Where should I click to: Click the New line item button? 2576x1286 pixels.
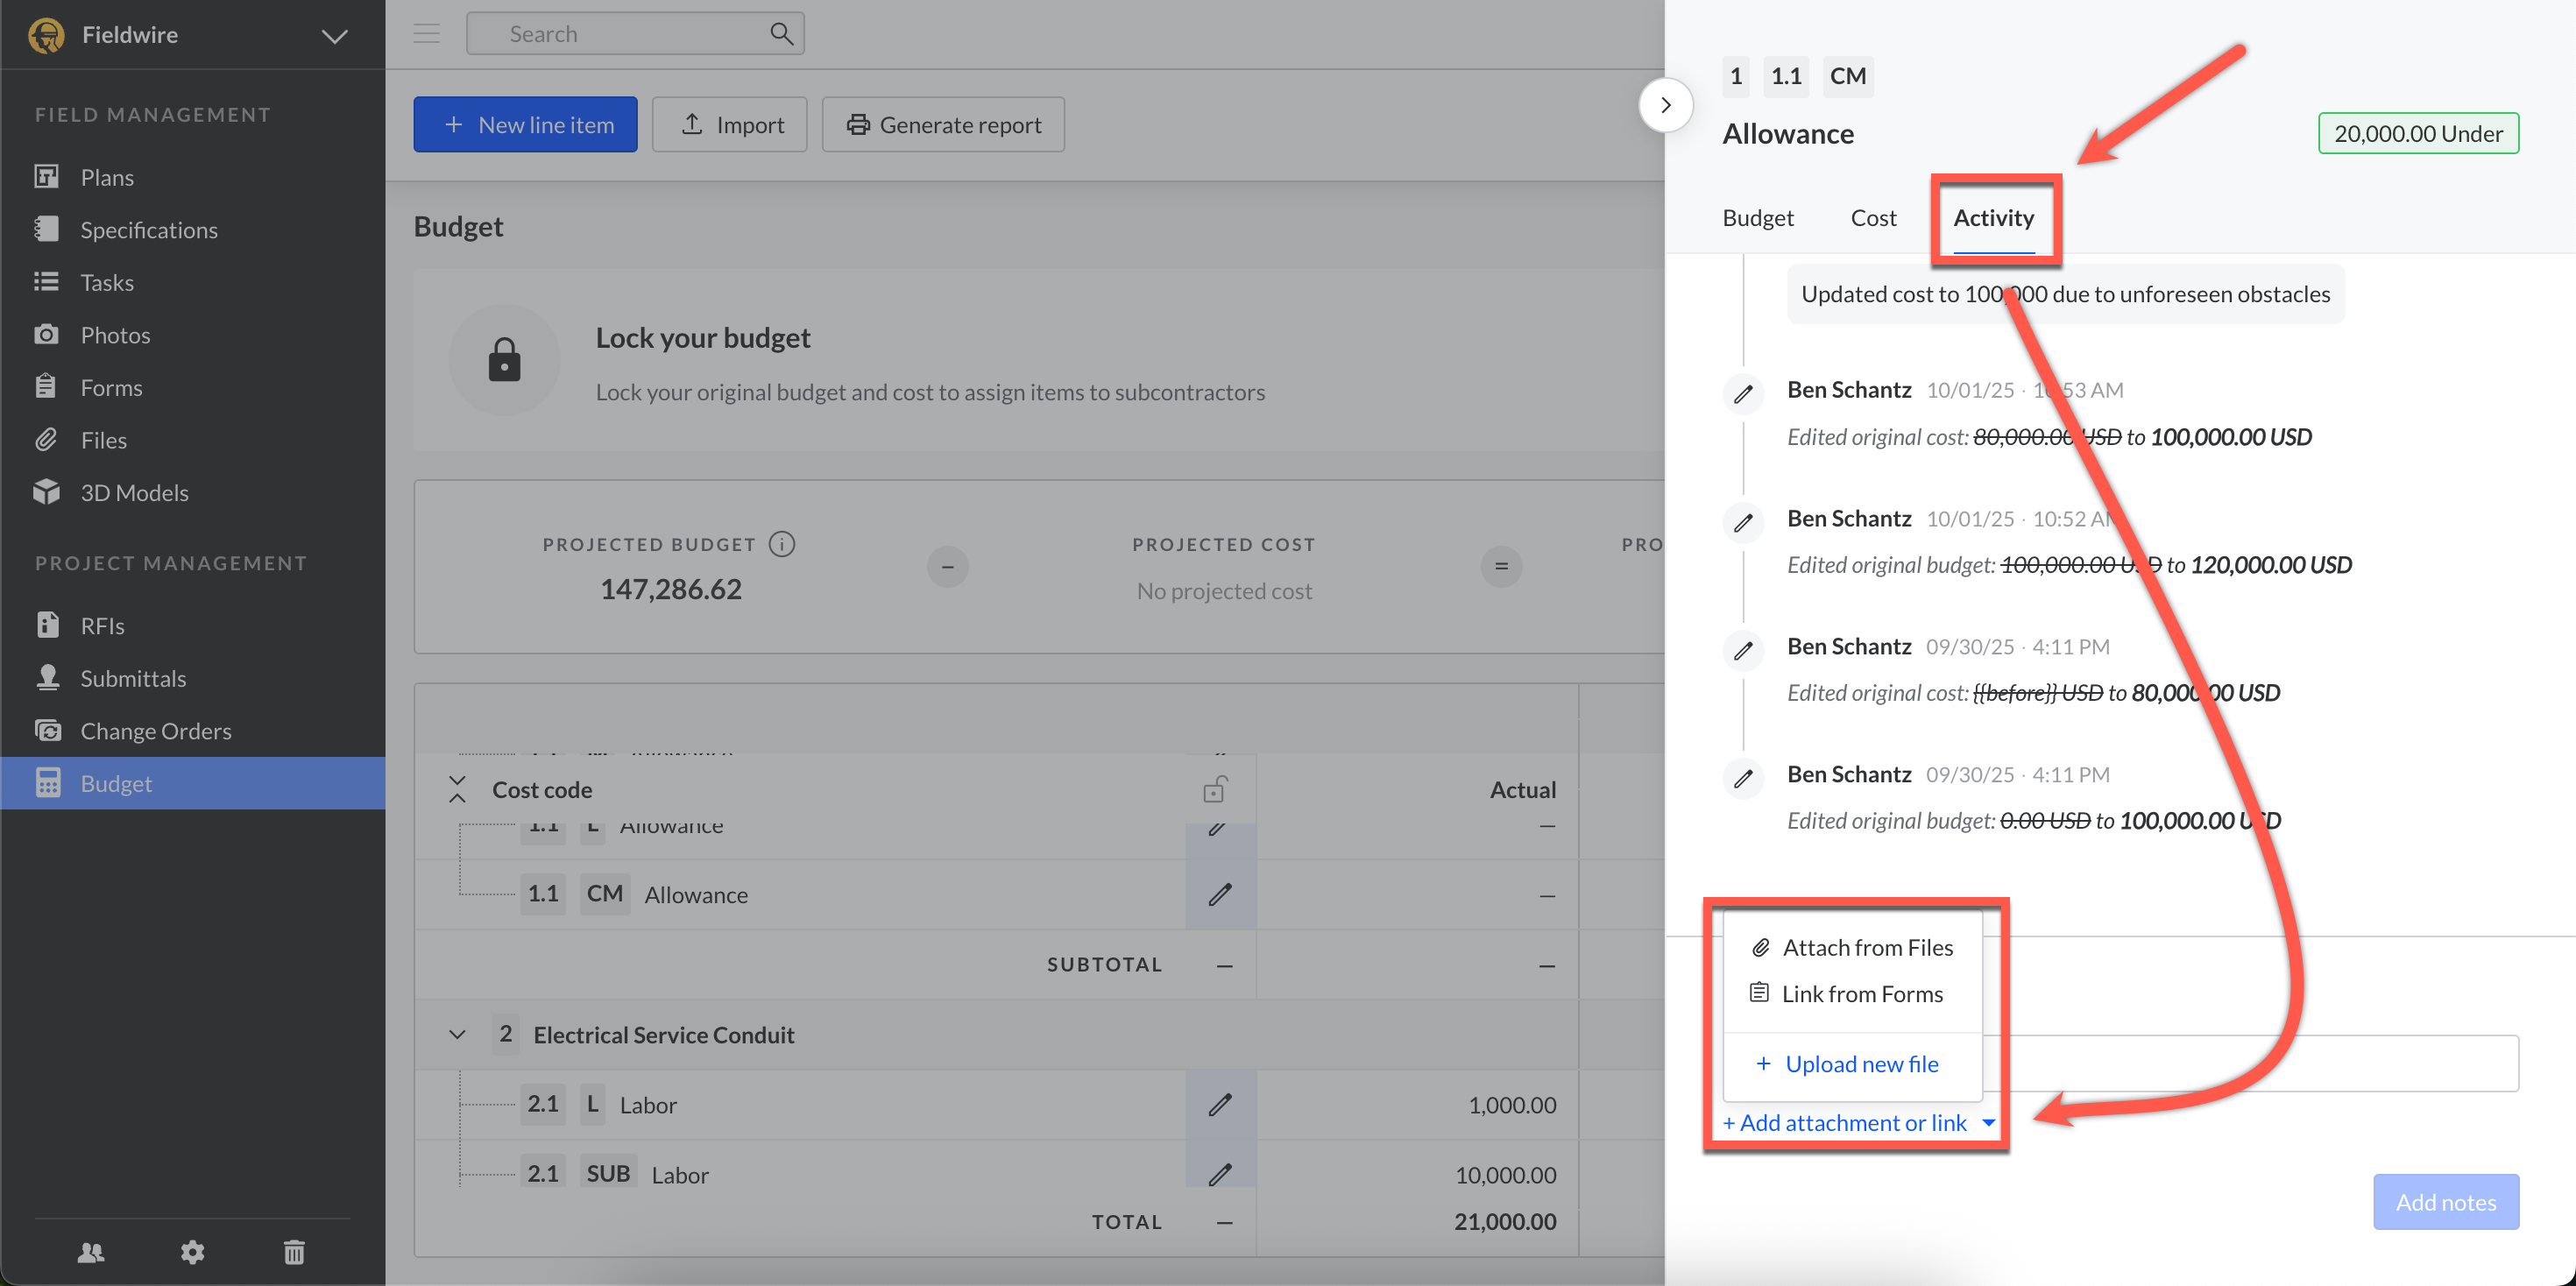click(x=525, y=125)
